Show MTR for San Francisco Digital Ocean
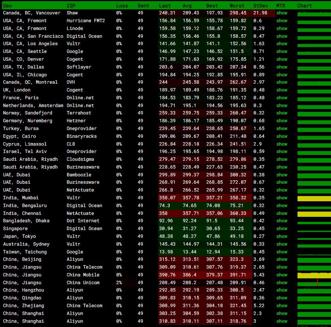Screen dimensions: 331x327 click(282, 36)
